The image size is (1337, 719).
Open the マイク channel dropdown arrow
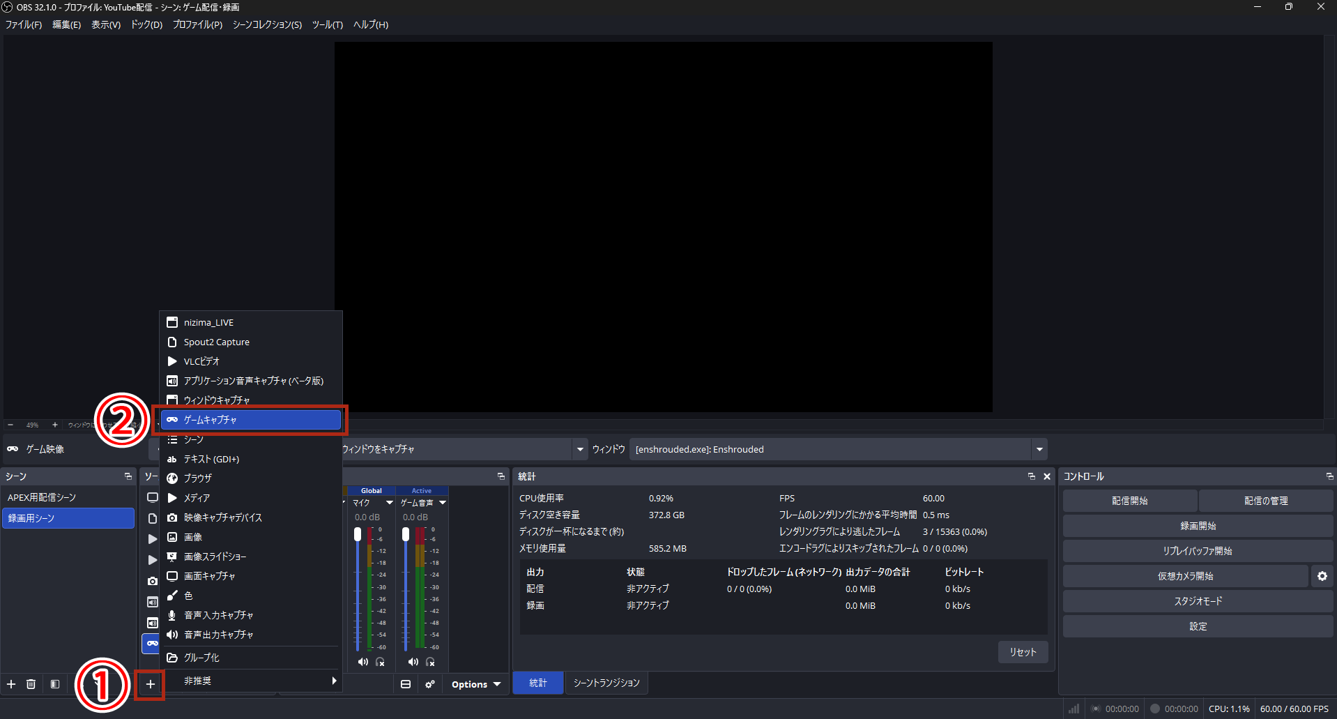(390, 503)
